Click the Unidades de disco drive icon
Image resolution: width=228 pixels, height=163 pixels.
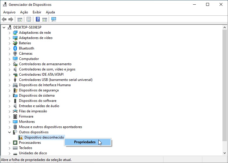(15, 153)
